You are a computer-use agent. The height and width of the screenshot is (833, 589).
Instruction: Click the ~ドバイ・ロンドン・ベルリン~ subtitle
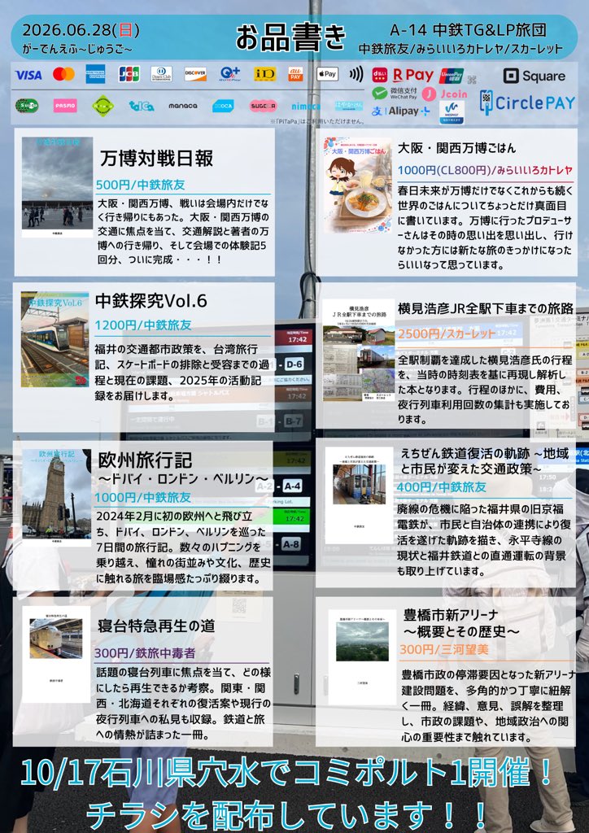click(183, 478)
